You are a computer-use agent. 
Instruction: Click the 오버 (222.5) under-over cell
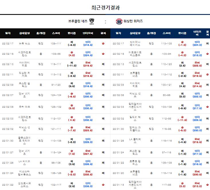coord(197,64)
